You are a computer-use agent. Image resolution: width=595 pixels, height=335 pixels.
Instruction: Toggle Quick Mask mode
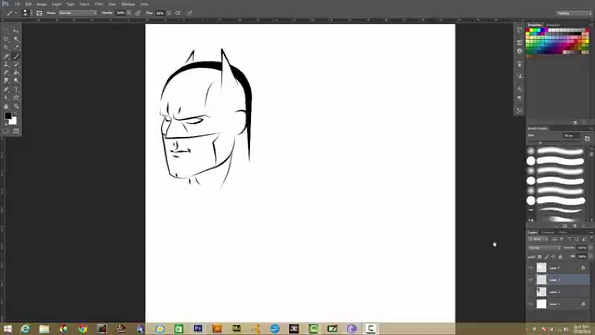tap(6, 131)
